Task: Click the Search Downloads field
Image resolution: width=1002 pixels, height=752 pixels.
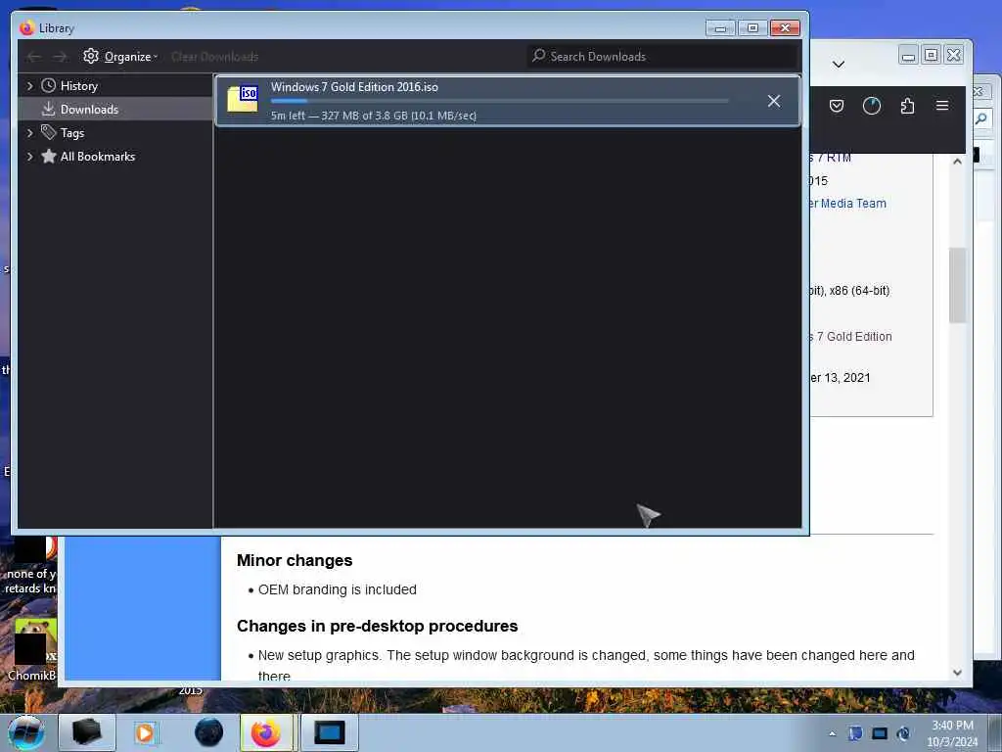Action: click(x=663, y=56)
